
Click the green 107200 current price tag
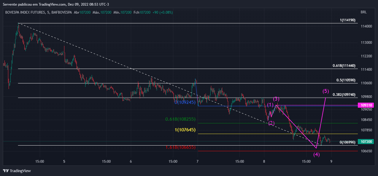point(366,142)
